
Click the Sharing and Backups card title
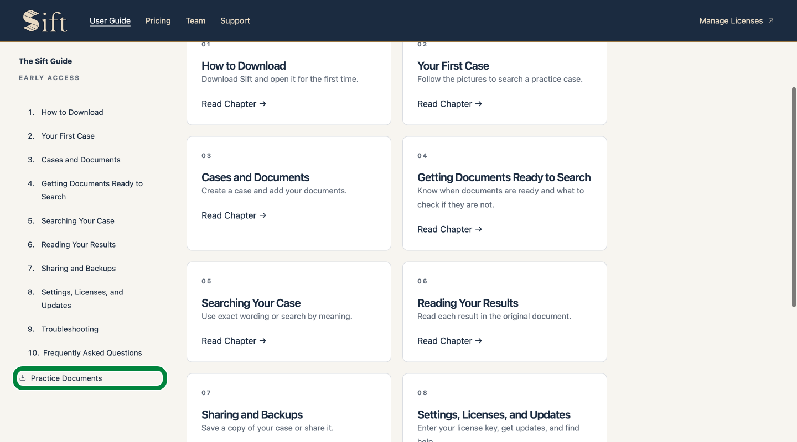[x=252, y=414]
